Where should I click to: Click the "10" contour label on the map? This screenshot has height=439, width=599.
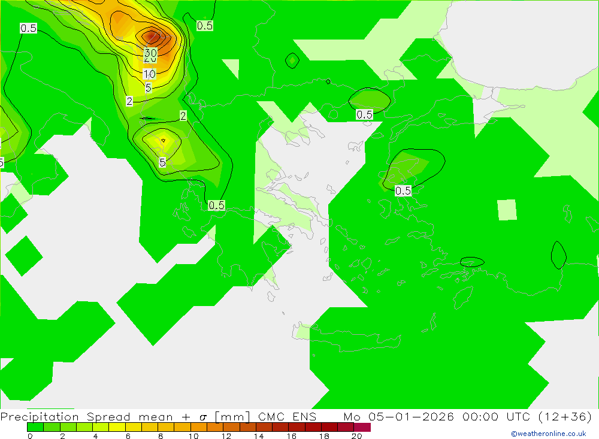149,73
